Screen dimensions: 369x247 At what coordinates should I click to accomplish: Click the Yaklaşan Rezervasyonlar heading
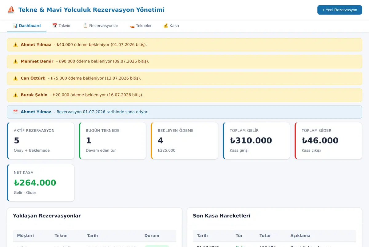(47, 216)
